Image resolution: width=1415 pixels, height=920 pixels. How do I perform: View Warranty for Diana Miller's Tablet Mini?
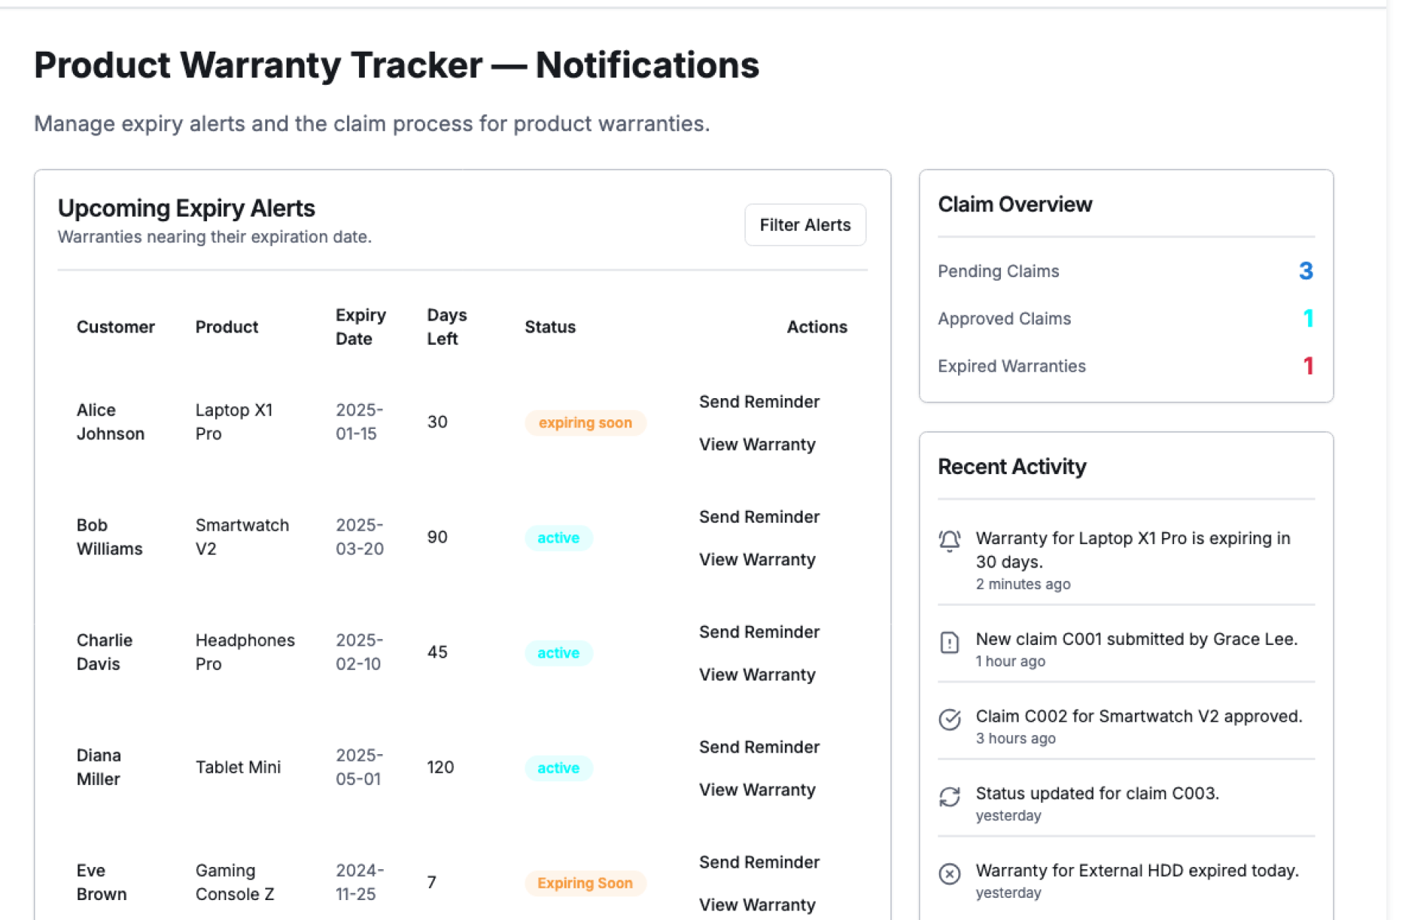tap(757, 790)
